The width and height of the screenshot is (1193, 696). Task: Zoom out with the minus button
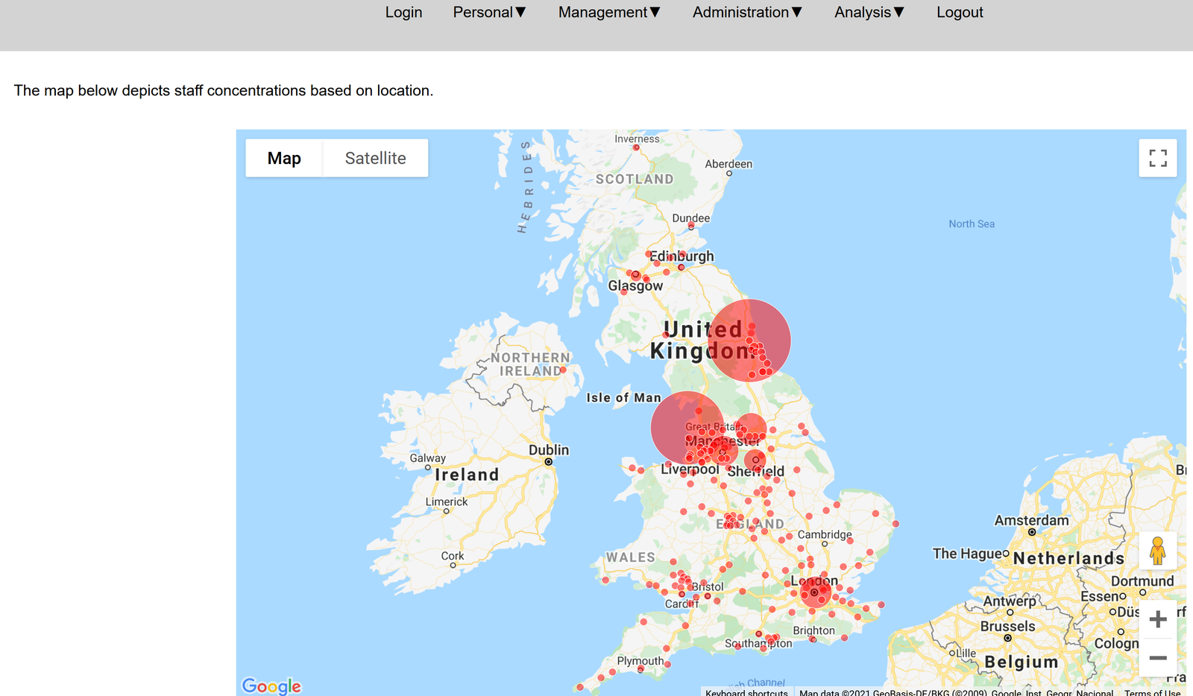pyautogui.click(x=1157, y=658)
